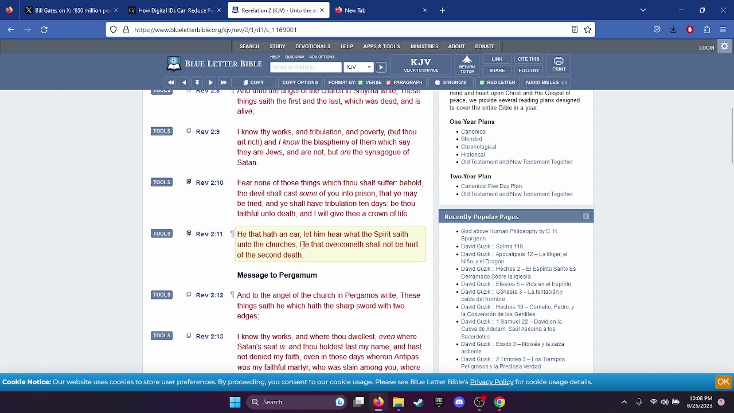Uncheck the box beside Rev 2:10

pos(189,182)
